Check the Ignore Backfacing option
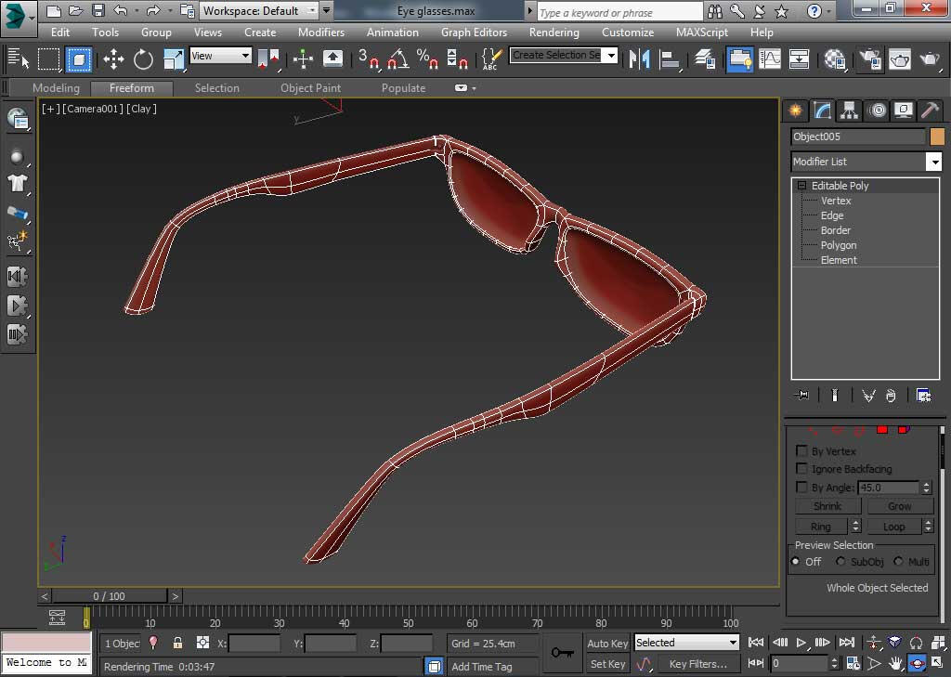Screen dimensions: 951x677 (x=802, y=469)
